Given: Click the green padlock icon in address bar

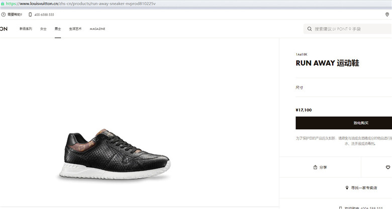Looking at the screenshot, I should (3, 4).
